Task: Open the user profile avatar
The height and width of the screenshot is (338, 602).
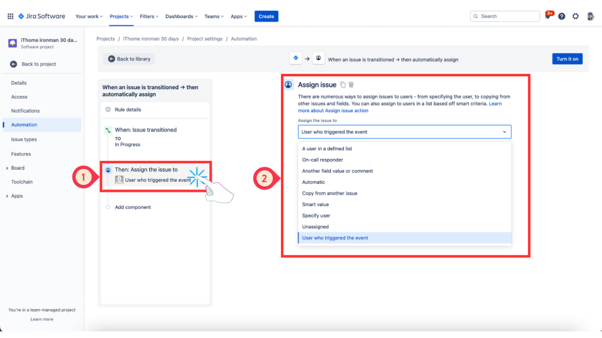Action: click(590, 16)
